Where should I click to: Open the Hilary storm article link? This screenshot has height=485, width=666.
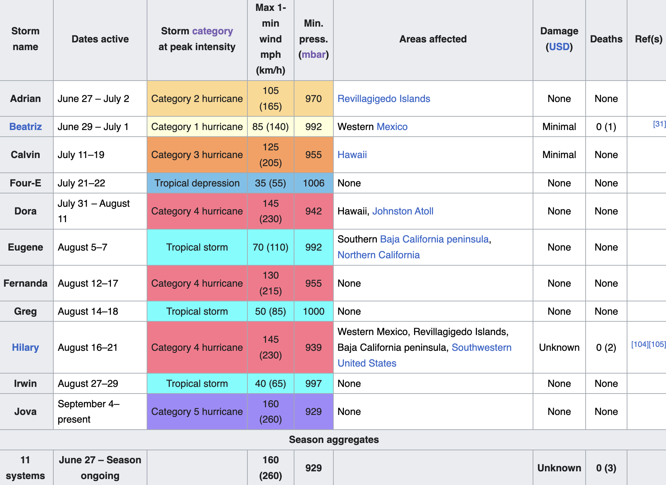coord(25,347)
